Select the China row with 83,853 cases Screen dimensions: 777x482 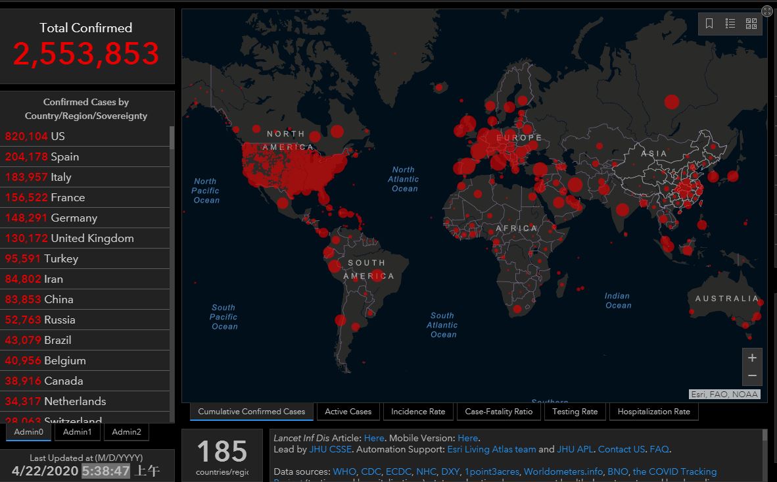tap(85, 299)
